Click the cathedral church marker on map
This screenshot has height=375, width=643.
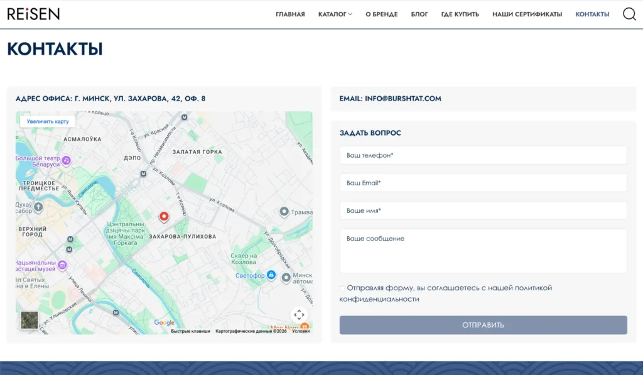pos(38,207)
